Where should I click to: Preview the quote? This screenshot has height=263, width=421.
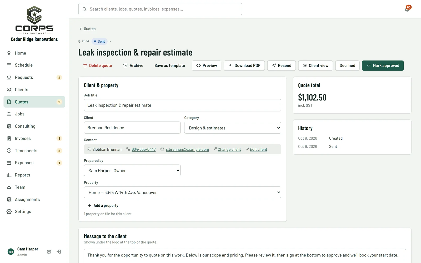pyautogui.click(x=207, y=65)
